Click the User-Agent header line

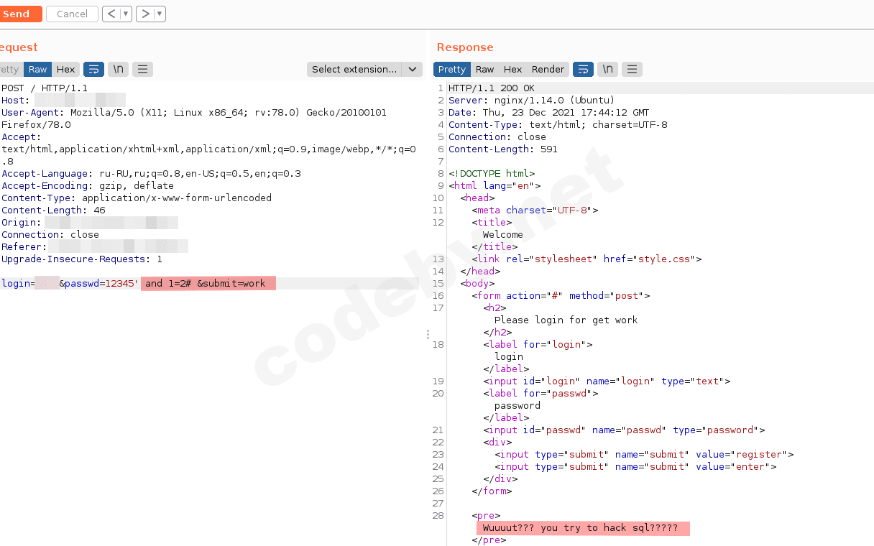click(194, 119)
